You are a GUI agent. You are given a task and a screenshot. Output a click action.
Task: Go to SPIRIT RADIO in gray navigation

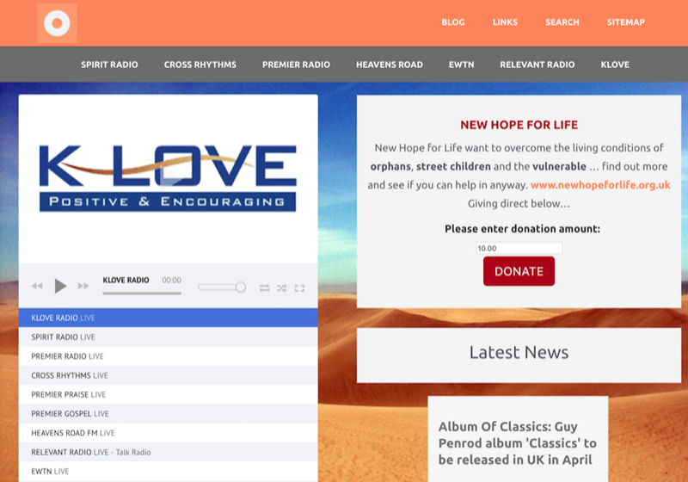click(109, 65)
